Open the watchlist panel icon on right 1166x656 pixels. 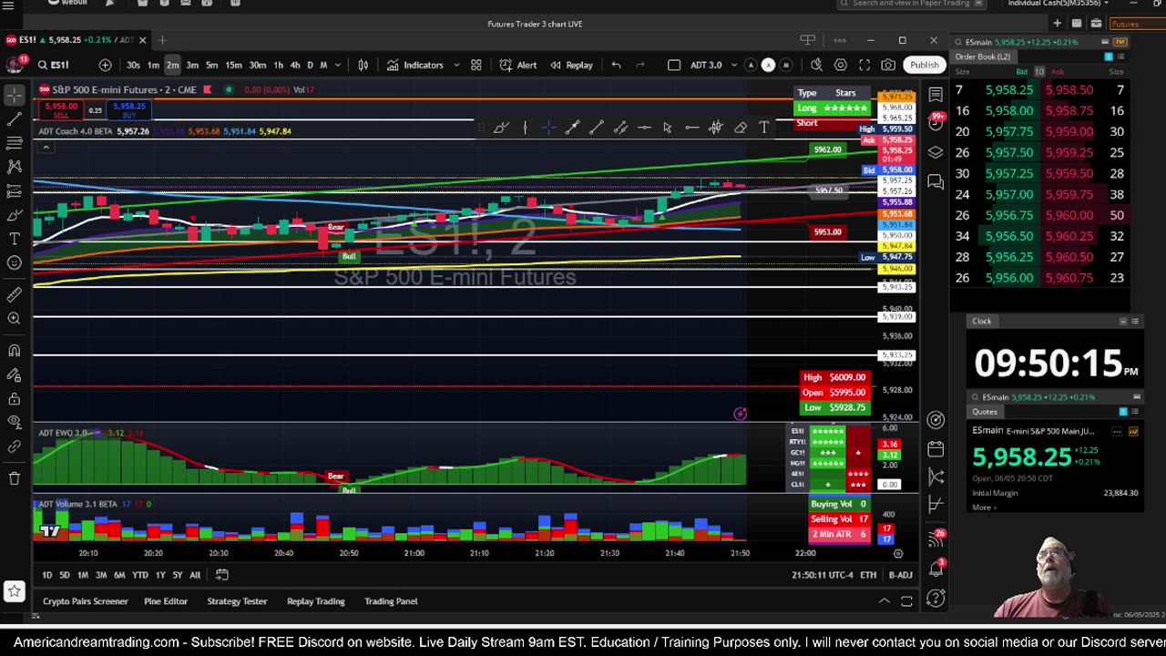(936, 95)
